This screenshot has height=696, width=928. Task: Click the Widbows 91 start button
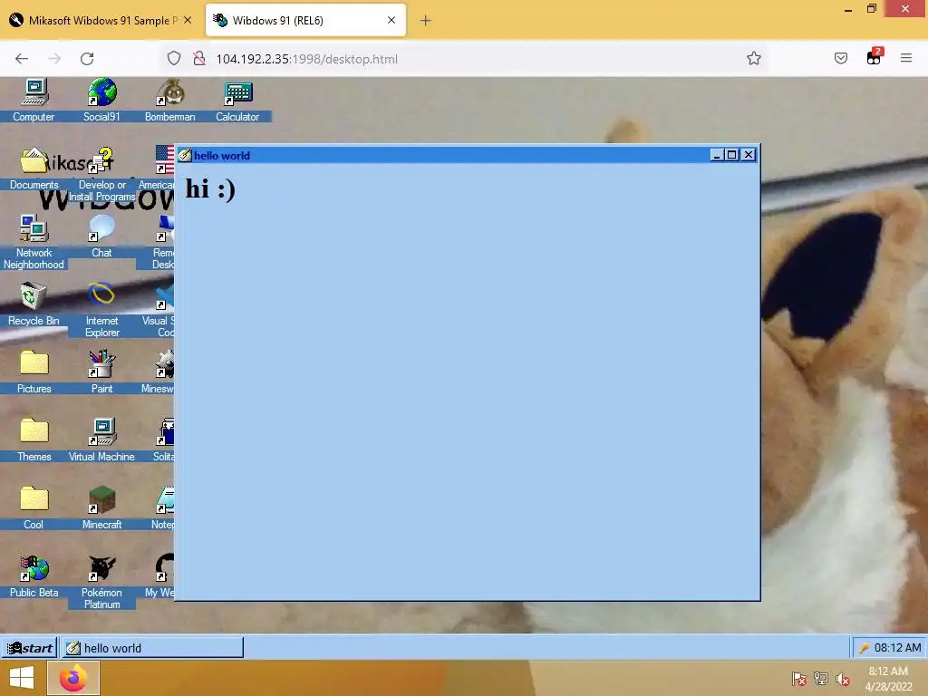coord(30,647)
